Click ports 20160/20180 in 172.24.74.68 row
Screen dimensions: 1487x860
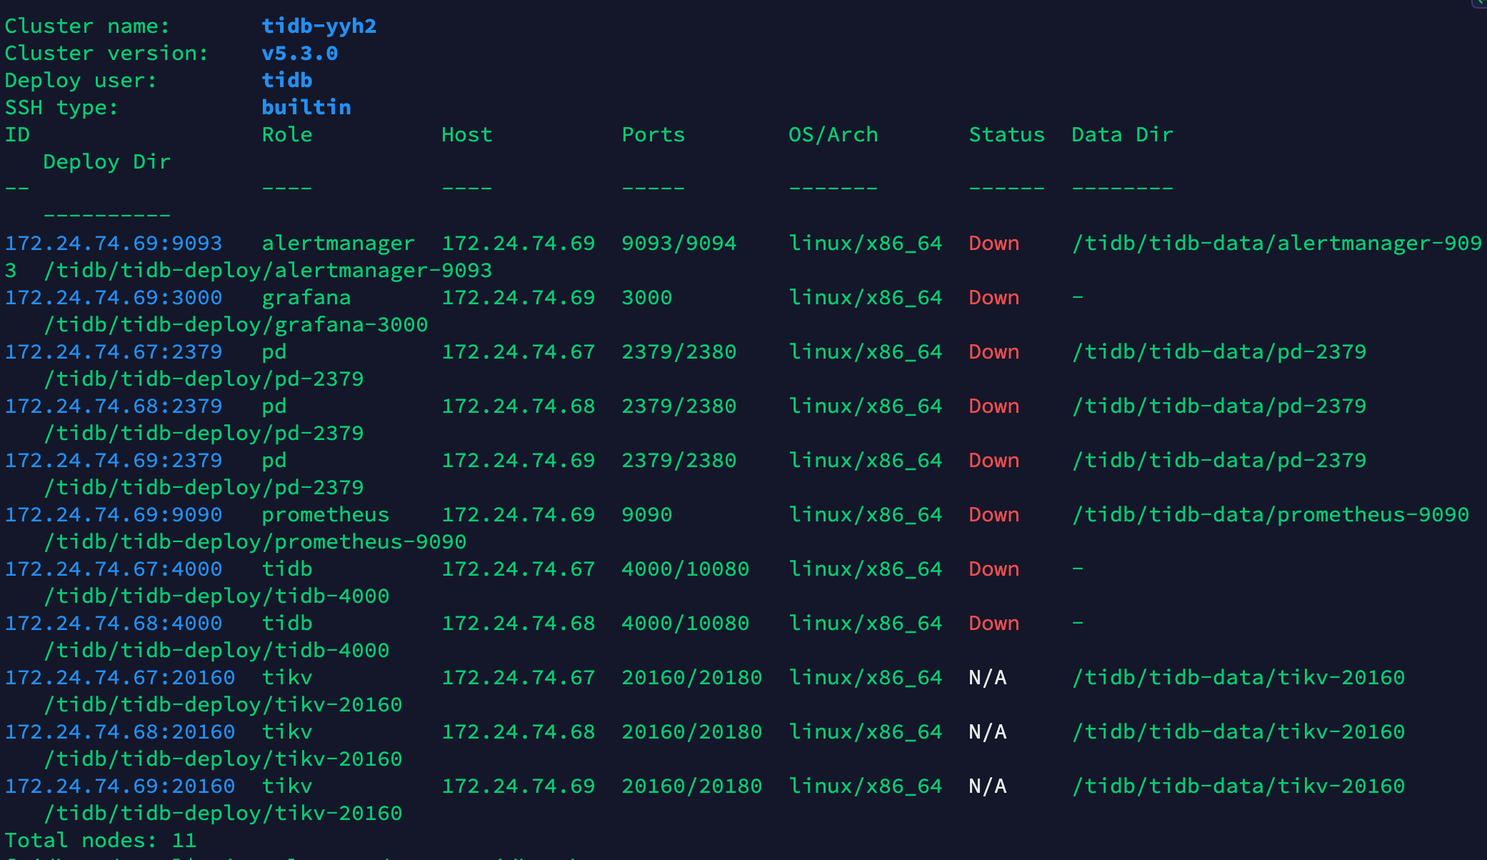point(691,732)
